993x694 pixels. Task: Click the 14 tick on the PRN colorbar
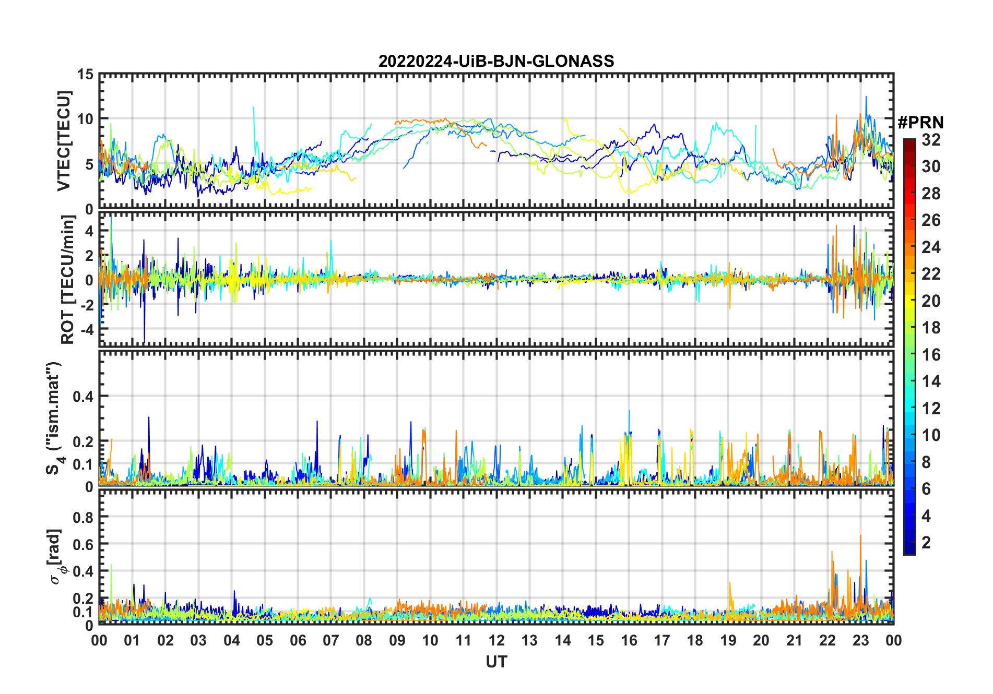[931, 381]
